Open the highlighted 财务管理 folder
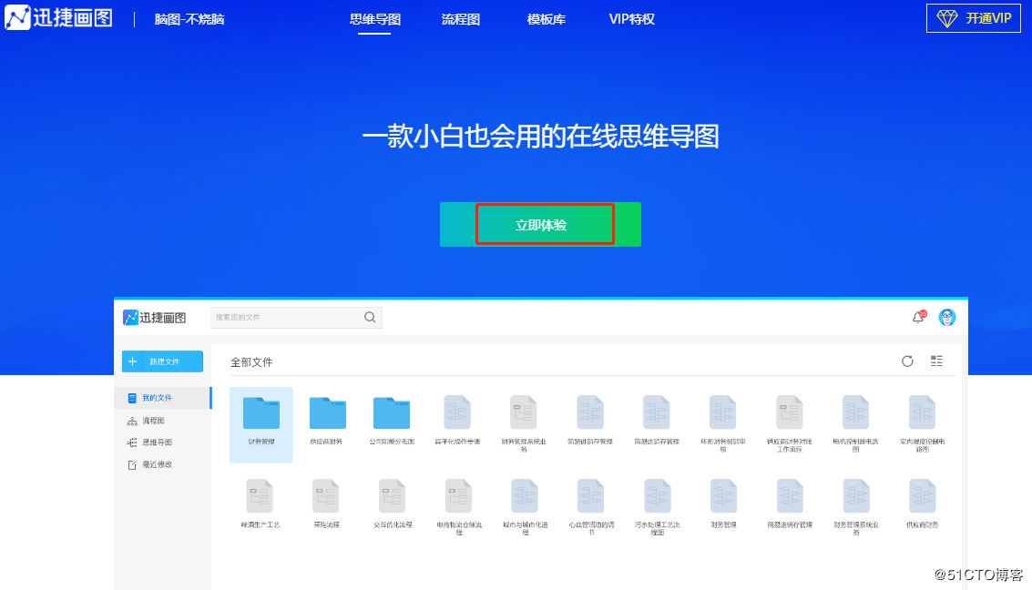The height and width of the screenshot is (590, 1032). pos(261,424)
